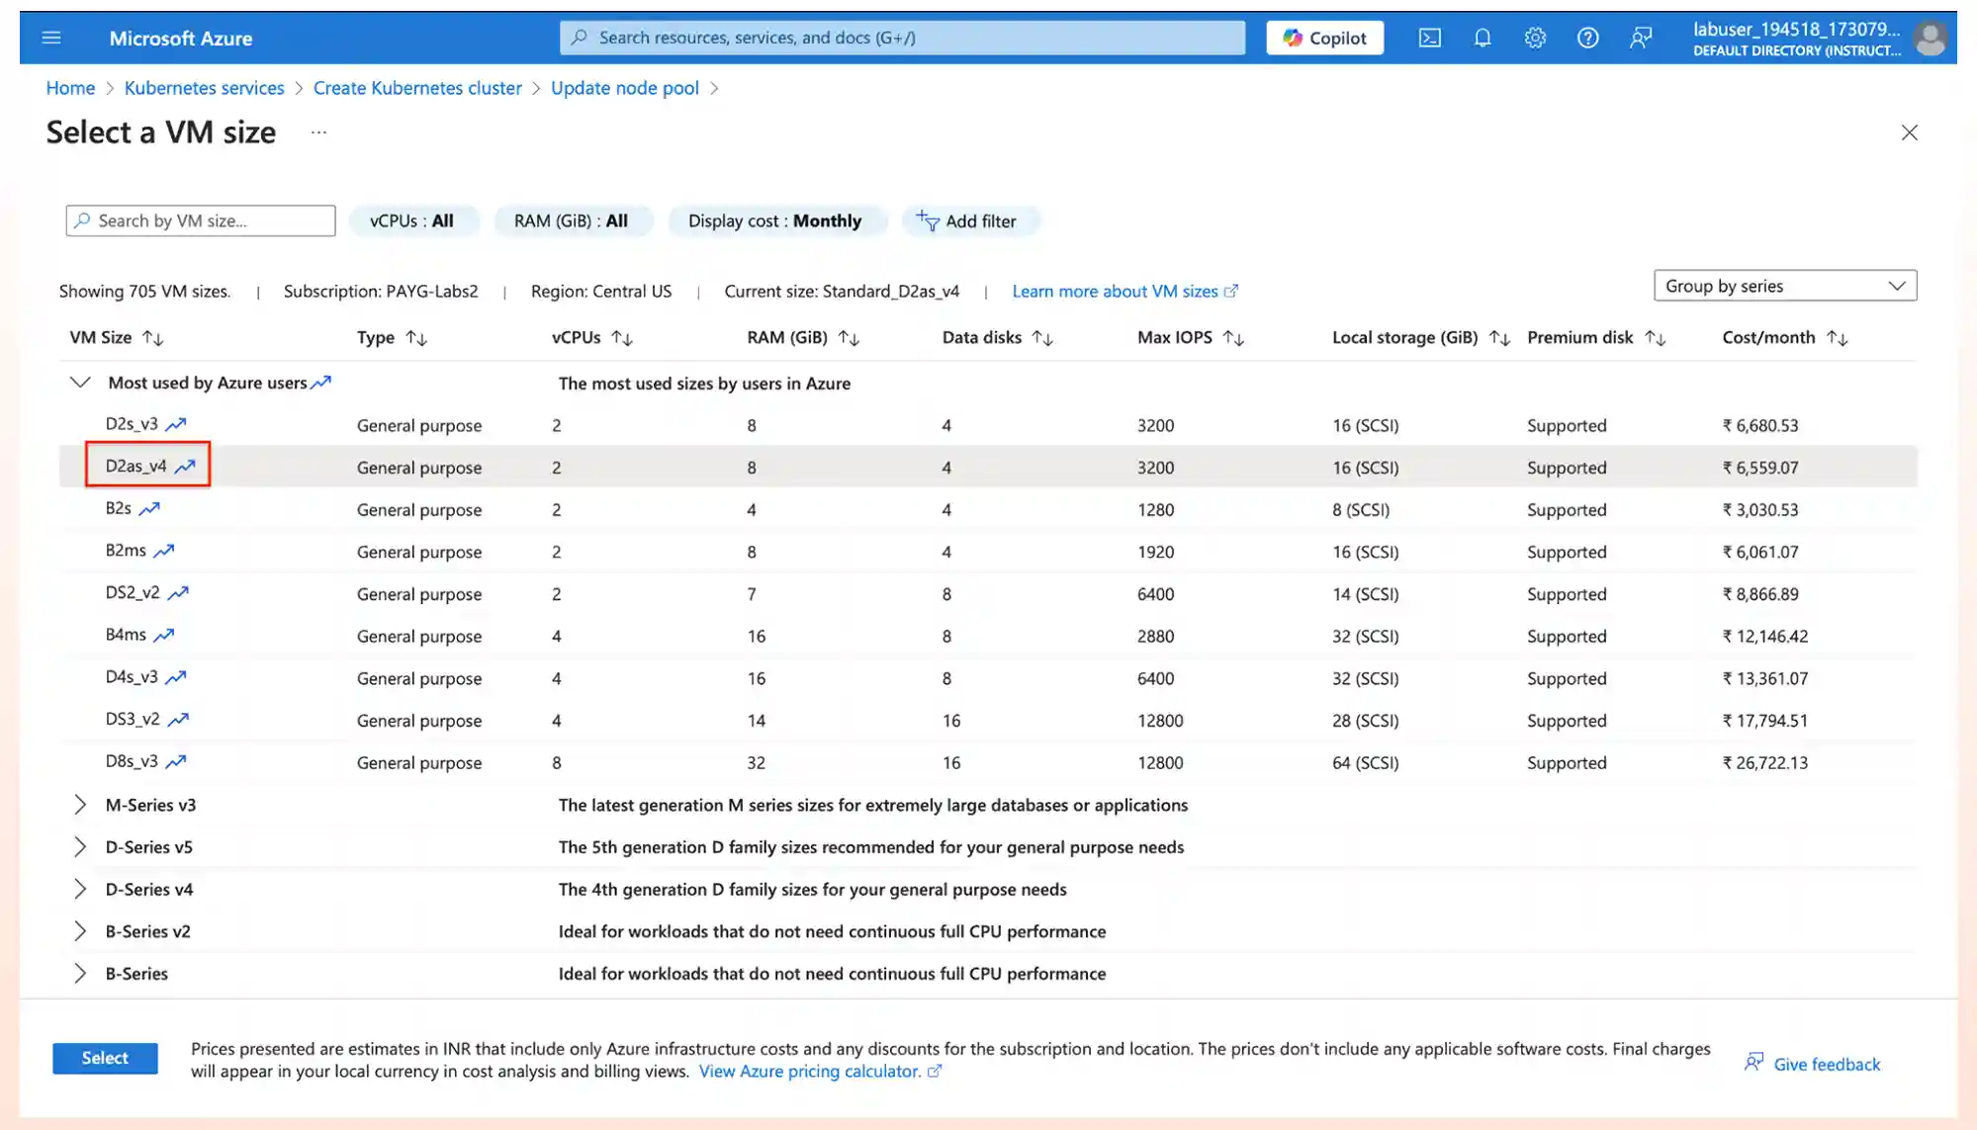Open the help question mark icon

point(1587,38)
